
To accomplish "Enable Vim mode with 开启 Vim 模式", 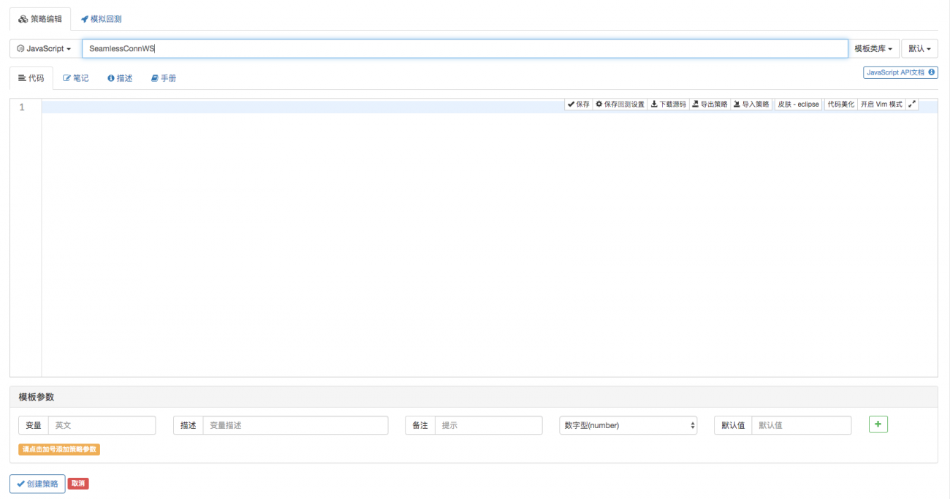I will (x=881, y=104).
